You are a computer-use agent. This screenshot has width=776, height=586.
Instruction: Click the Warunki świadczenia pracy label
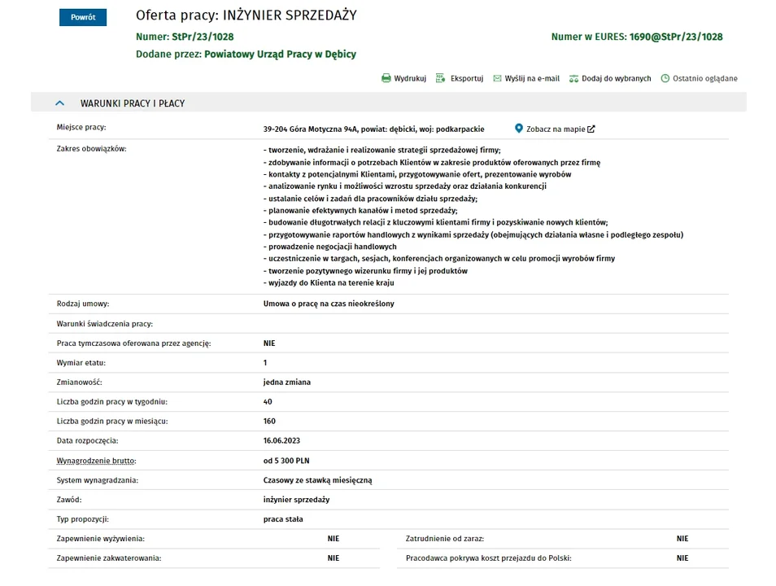click(105, 324)
